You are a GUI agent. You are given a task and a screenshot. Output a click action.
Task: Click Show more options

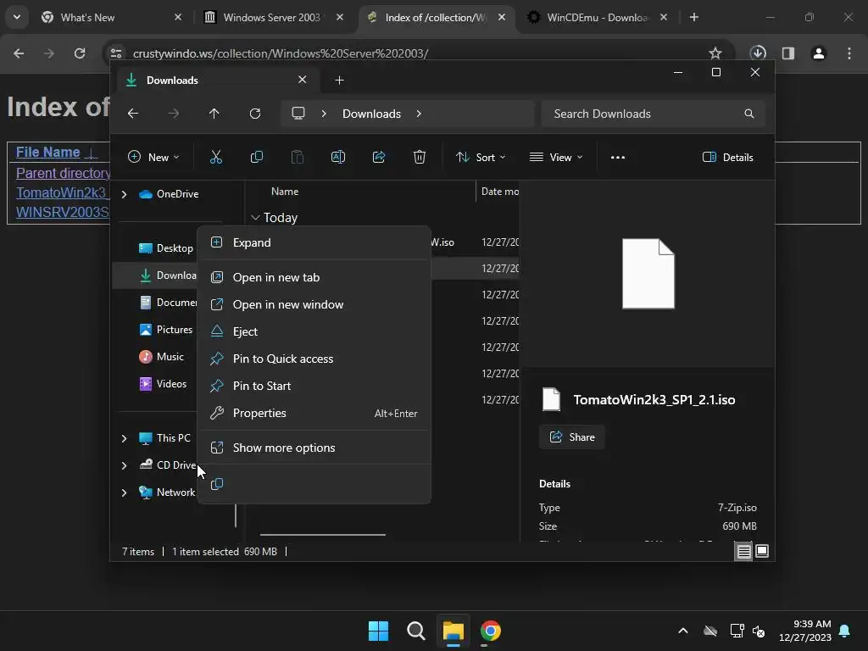(x=314, y=448)
